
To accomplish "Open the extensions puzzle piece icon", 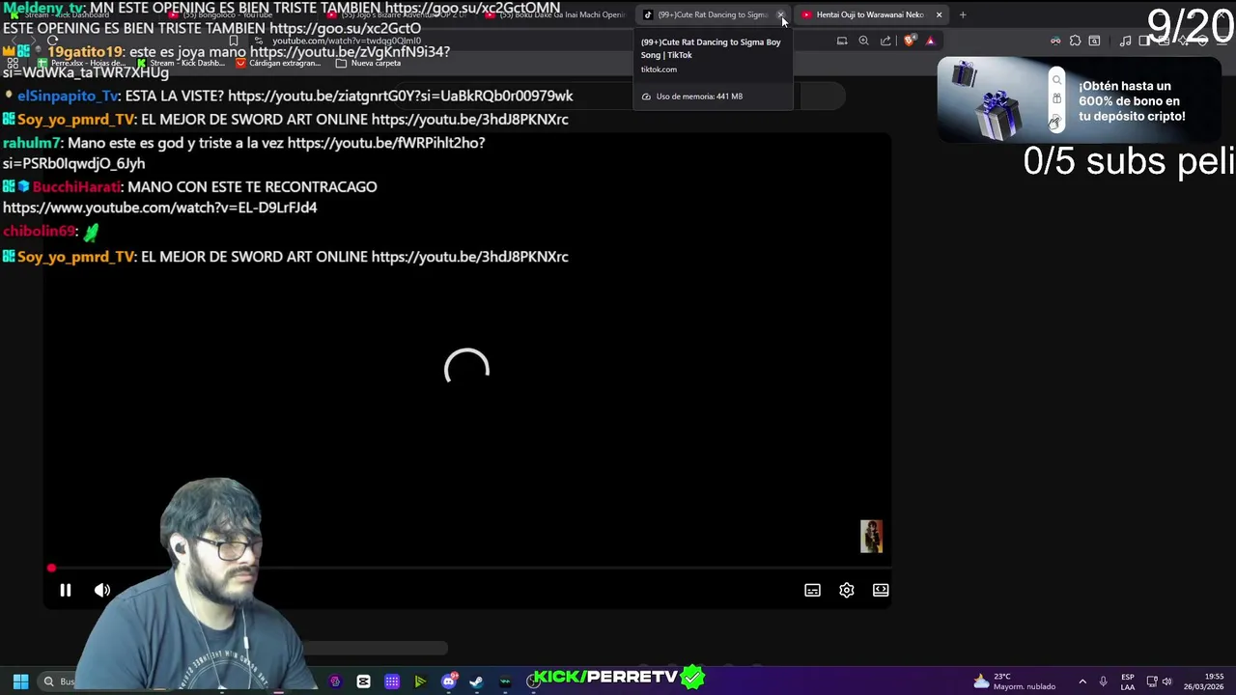I will pos(1075,41).
